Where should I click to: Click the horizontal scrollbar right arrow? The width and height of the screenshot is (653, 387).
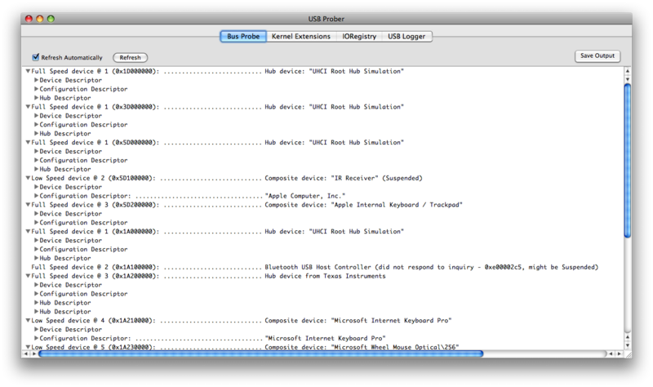click(618, 354)
